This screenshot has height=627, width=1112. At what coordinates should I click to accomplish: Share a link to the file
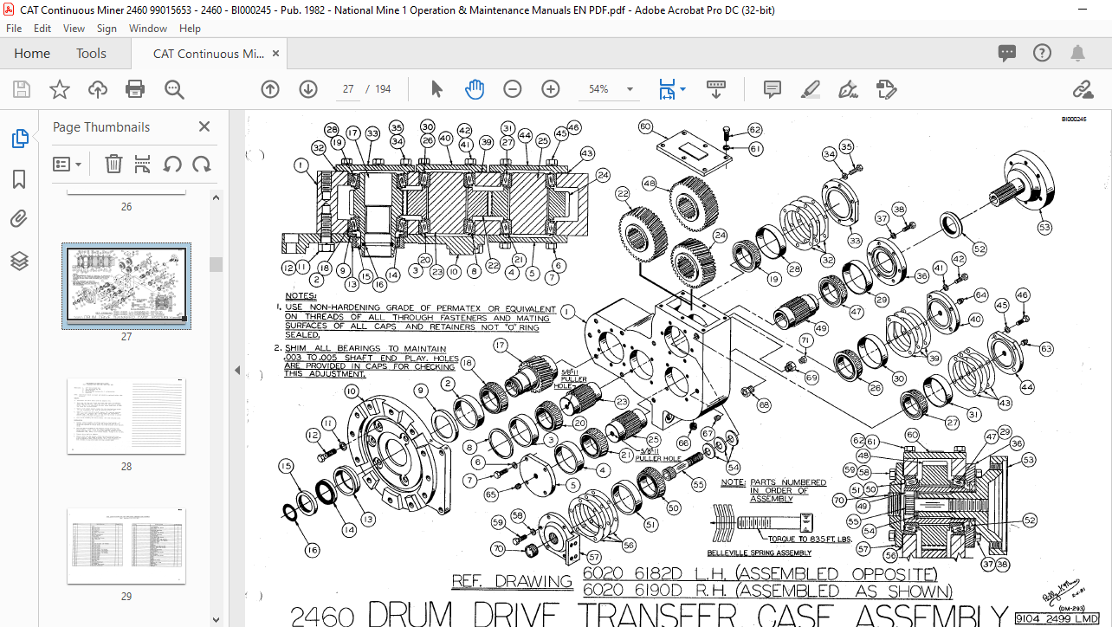1083,89
